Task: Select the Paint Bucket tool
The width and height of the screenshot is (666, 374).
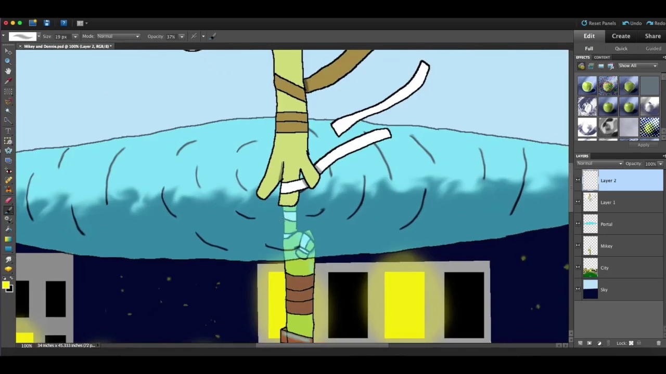Action: click(8, 230)
